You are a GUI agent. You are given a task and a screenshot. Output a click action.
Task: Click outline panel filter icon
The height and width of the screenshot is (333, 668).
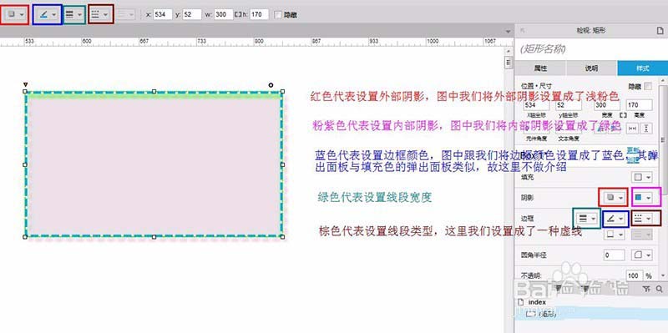(x=646, y=289)
